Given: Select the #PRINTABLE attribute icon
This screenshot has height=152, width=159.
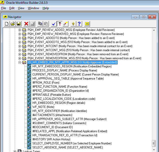Looking at the screenshot, I should click(29, 95).
